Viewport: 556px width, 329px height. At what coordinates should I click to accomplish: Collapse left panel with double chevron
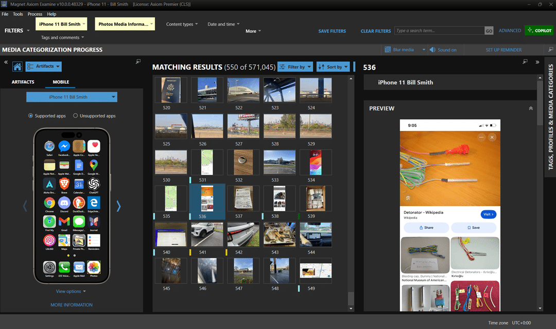coord(6,62)
